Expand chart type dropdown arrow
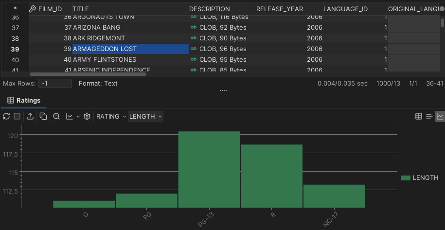This screenshot has width=445, height=230. (x=78, y=116)
